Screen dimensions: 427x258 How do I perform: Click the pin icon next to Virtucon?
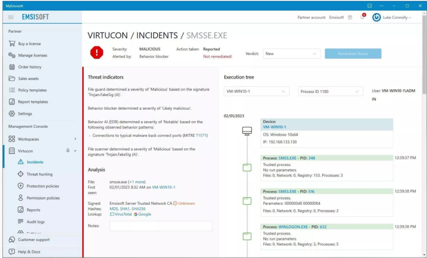coord(68,151)
